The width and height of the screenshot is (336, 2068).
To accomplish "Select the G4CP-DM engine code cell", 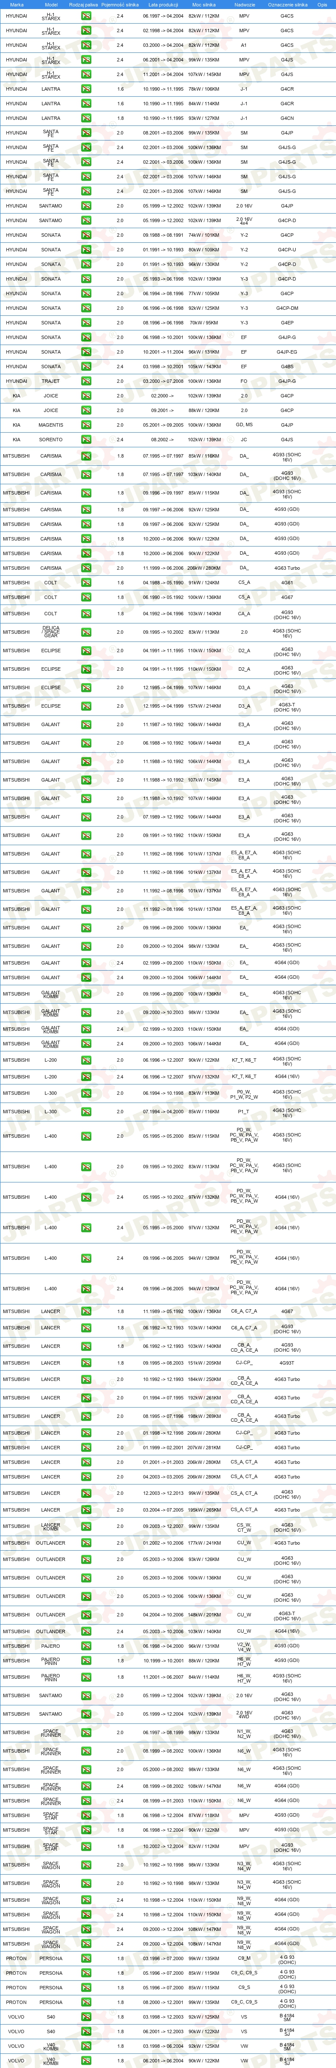I will pyautogui.click(x=287, y=308).
